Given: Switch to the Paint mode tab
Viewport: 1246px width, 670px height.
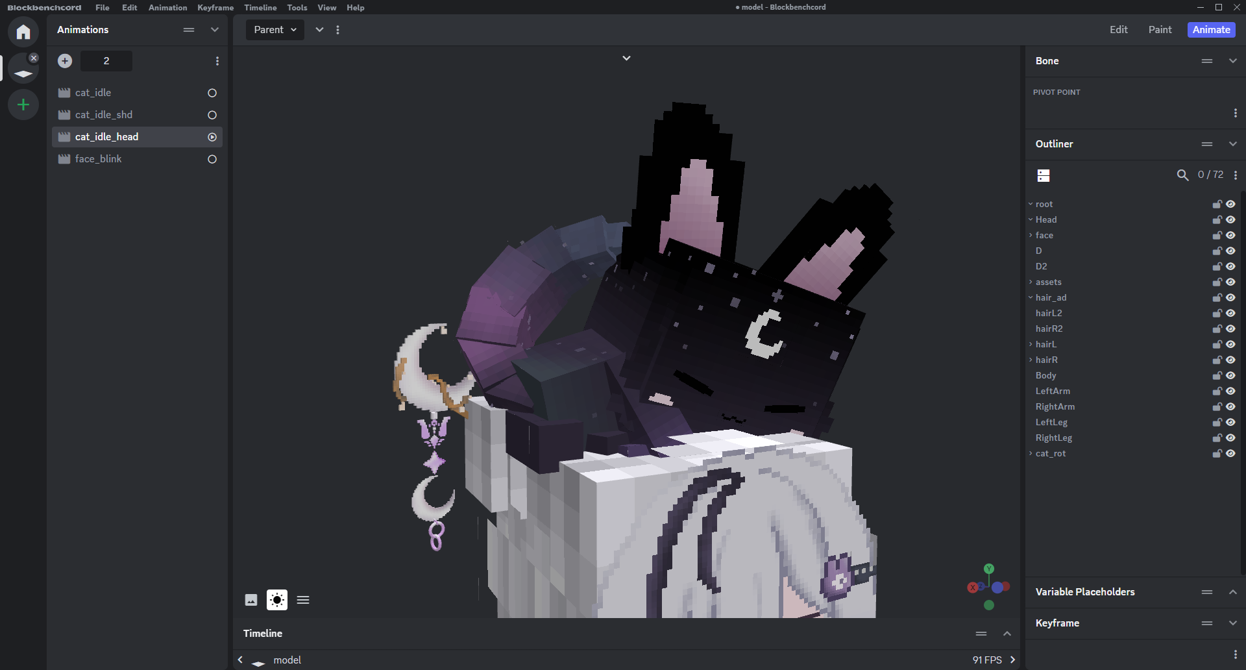Looking at the screenshot, I should (x=1160, y=30).
